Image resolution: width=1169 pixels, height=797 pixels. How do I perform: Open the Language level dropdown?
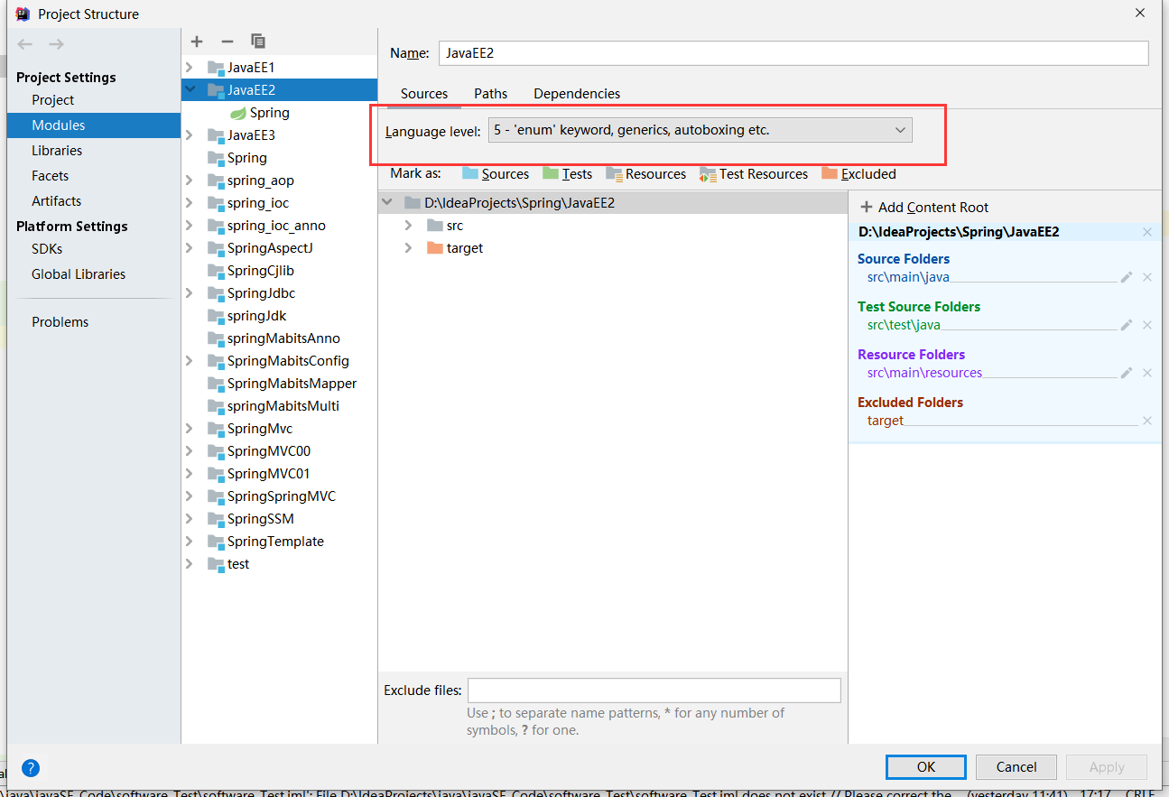(700, 130)
